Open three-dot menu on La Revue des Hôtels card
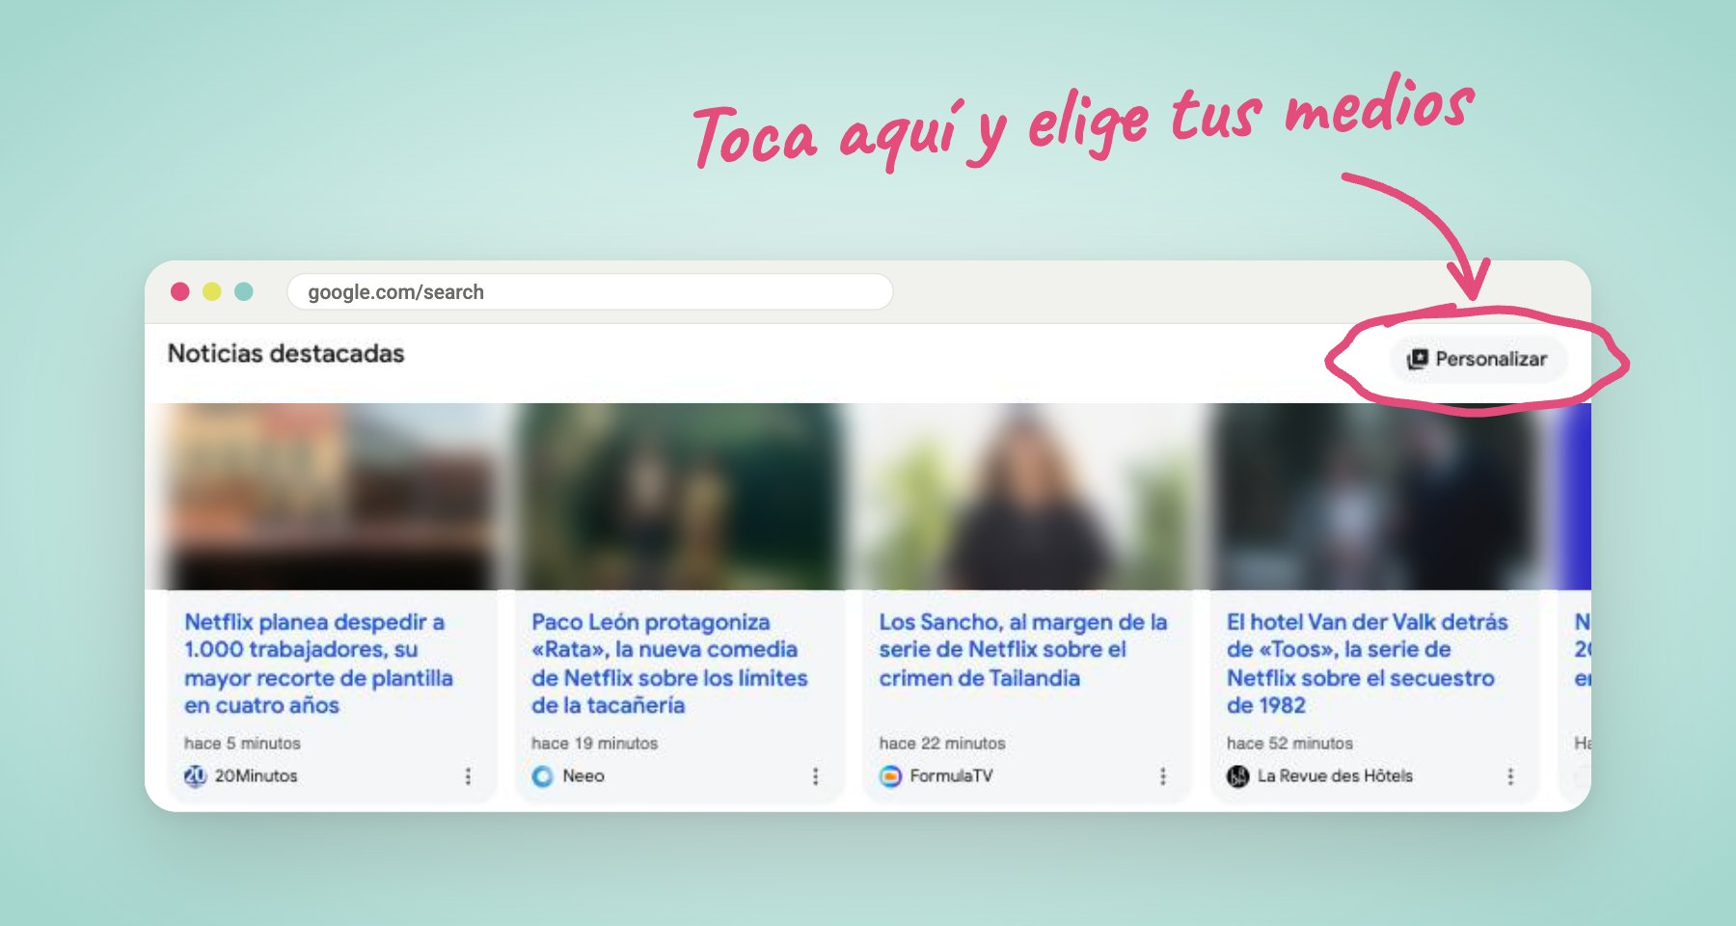1736x926 pixels. [x=1509, y=776]
